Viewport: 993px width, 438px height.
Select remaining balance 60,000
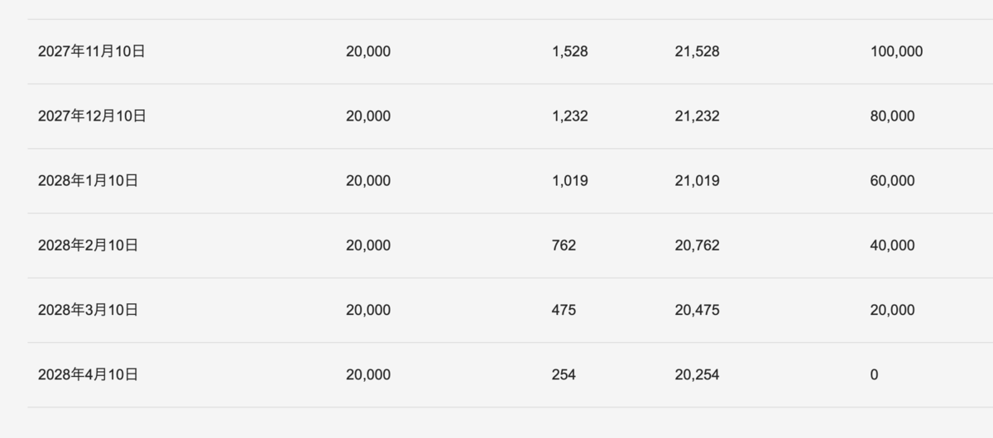892,180
